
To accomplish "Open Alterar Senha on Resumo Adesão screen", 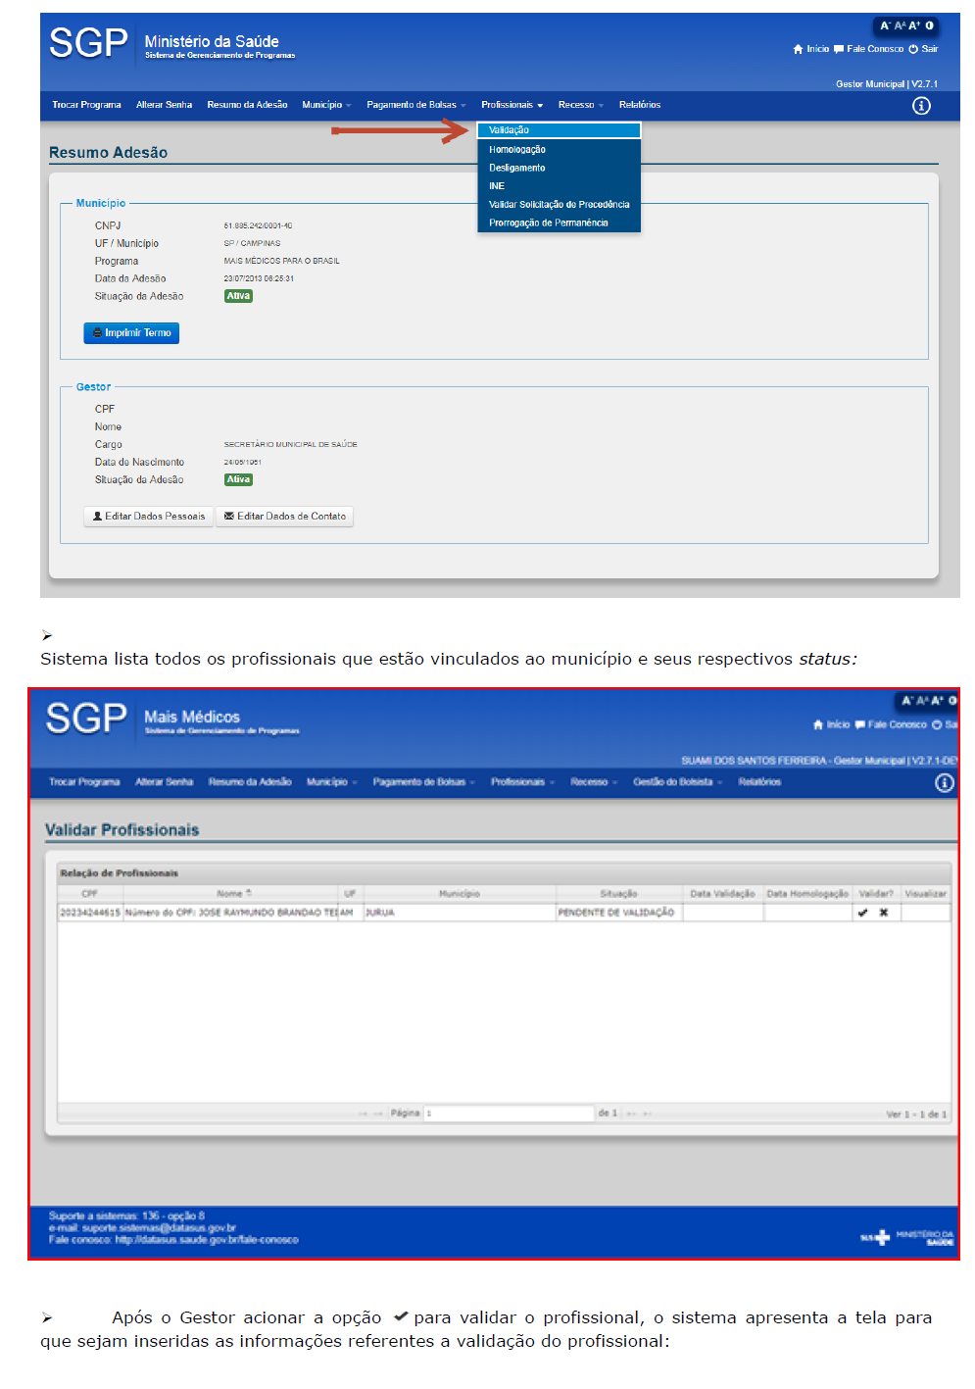I will (164, 105).
